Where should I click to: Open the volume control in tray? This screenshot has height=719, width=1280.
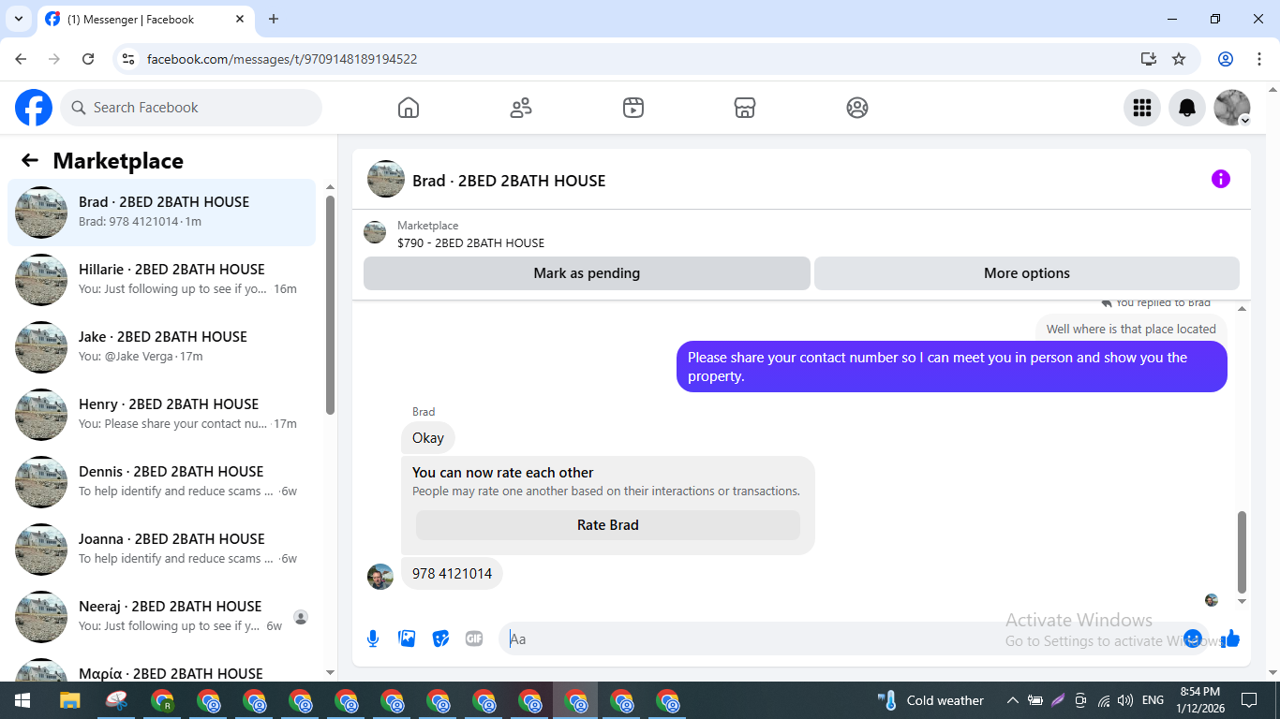[x=1125, y=700]
